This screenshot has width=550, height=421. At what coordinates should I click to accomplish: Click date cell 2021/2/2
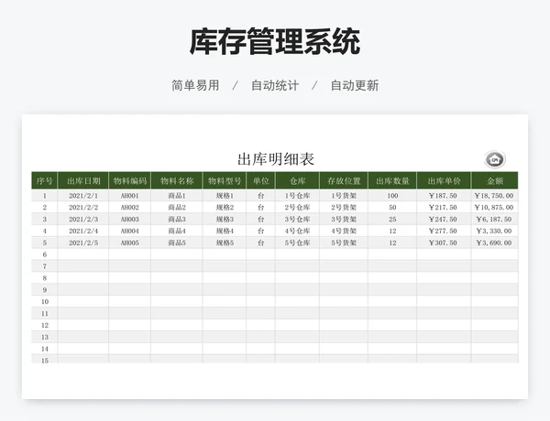pyautogui.click(x=83, y=208)
